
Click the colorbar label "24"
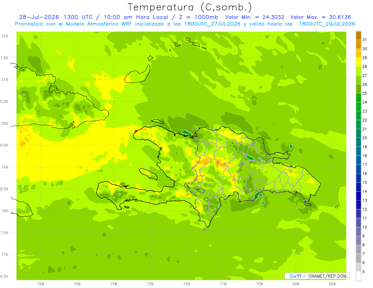[x=365, y=102]
